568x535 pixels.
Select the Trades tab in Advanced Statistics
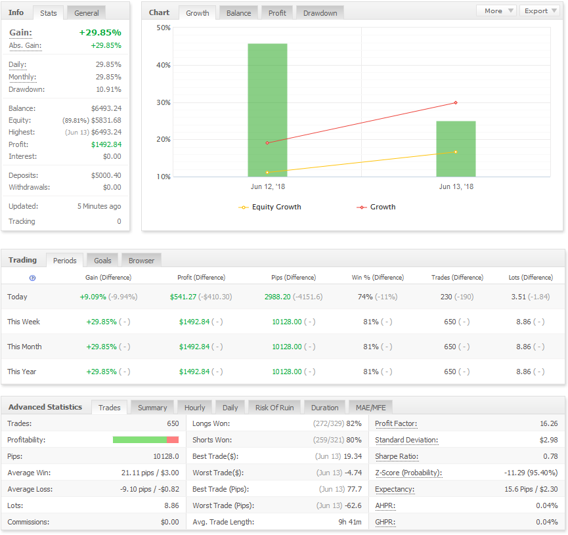coord(109,408)
